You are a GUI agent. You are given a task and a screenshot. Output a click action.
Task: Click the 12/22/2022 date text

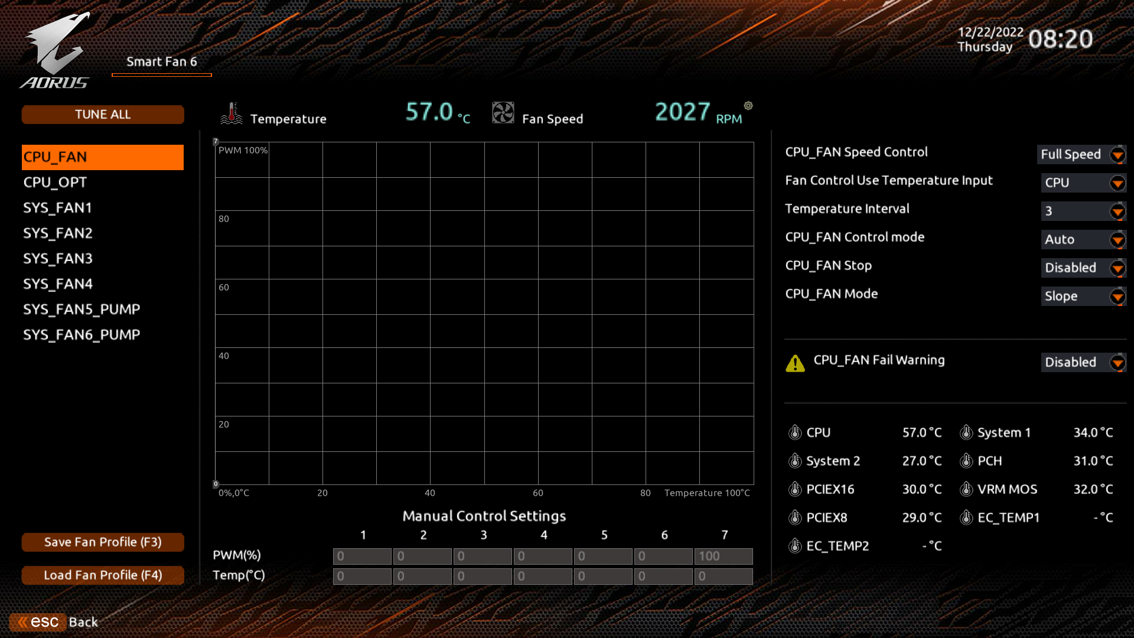tap(990, 32)
